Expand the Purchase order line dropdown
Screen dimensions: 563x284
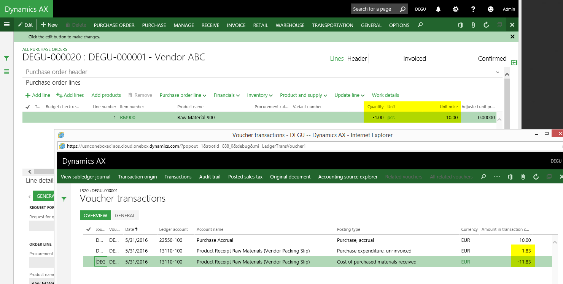pyautogui.click(x=183, y=95)
